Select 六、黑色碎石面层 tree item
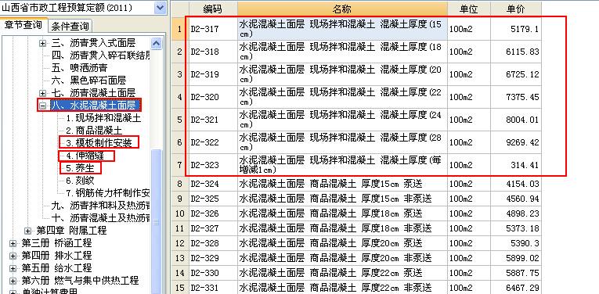The height and width of the screenshot is (294, 599). point(88,81)
